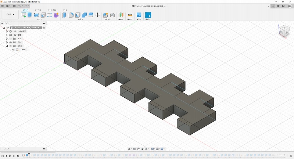Select the Create Sketch tool
294x159 pixels.
[24, 15]
